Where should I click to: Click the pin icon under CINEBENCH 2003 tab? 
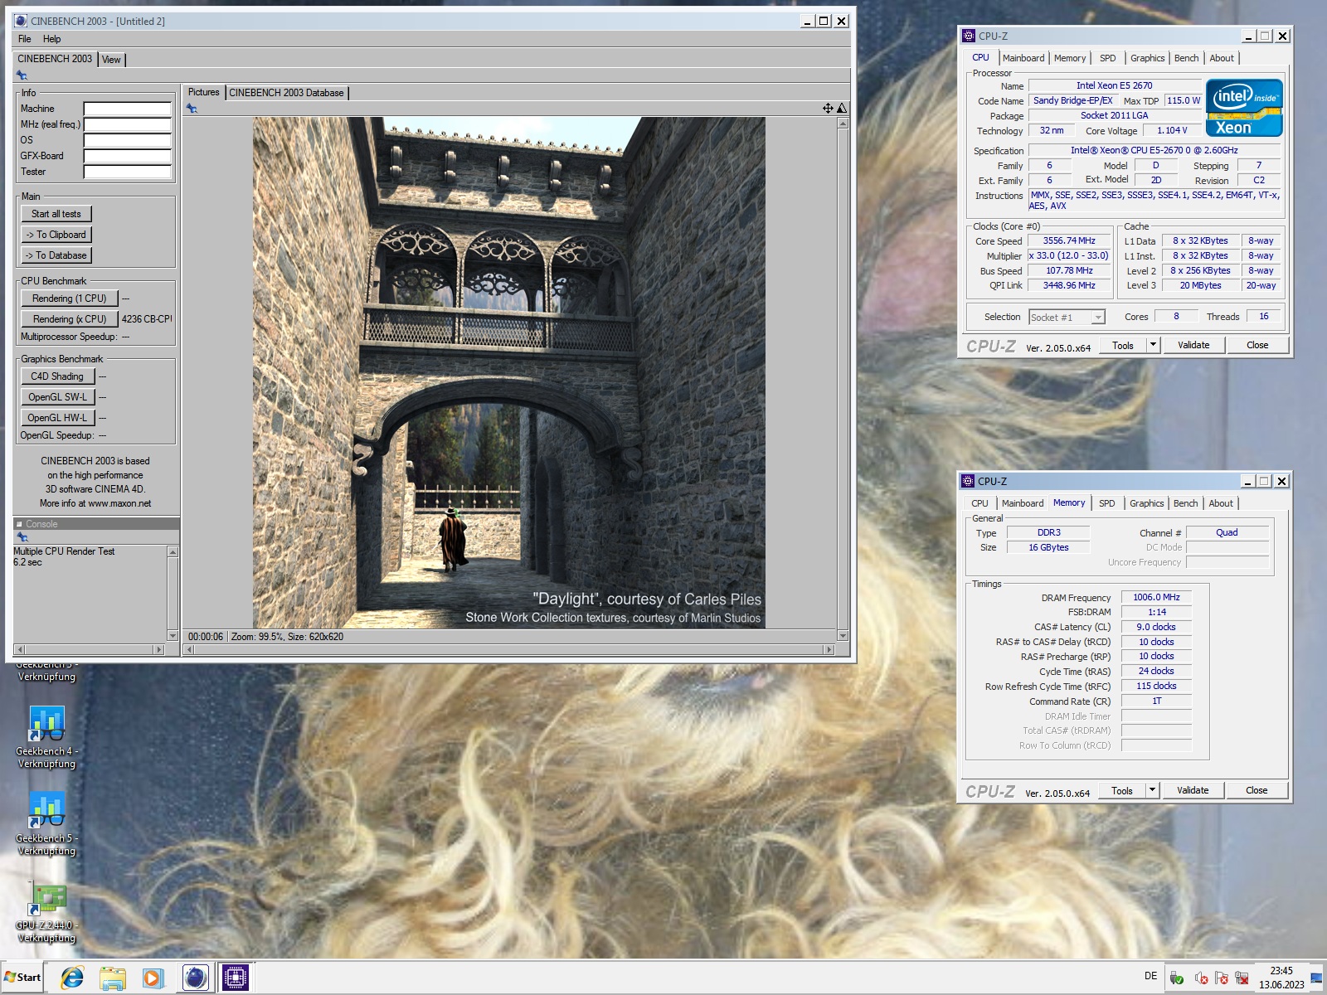[x=22, y=75]
